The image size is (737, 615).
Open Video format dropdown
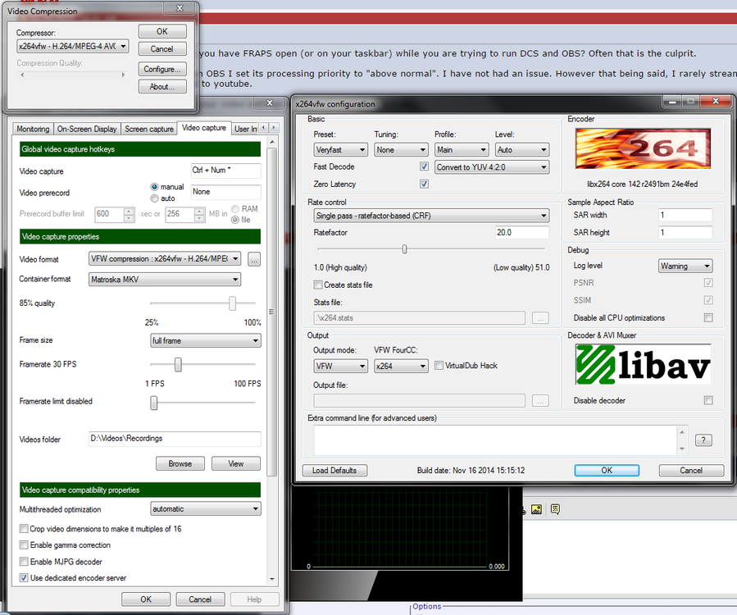(165, 258)
